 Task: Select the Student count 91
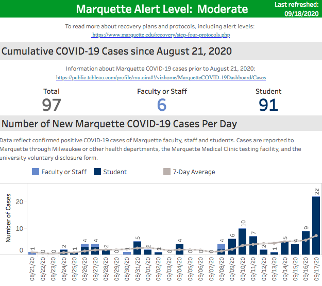tap(268, 105)
